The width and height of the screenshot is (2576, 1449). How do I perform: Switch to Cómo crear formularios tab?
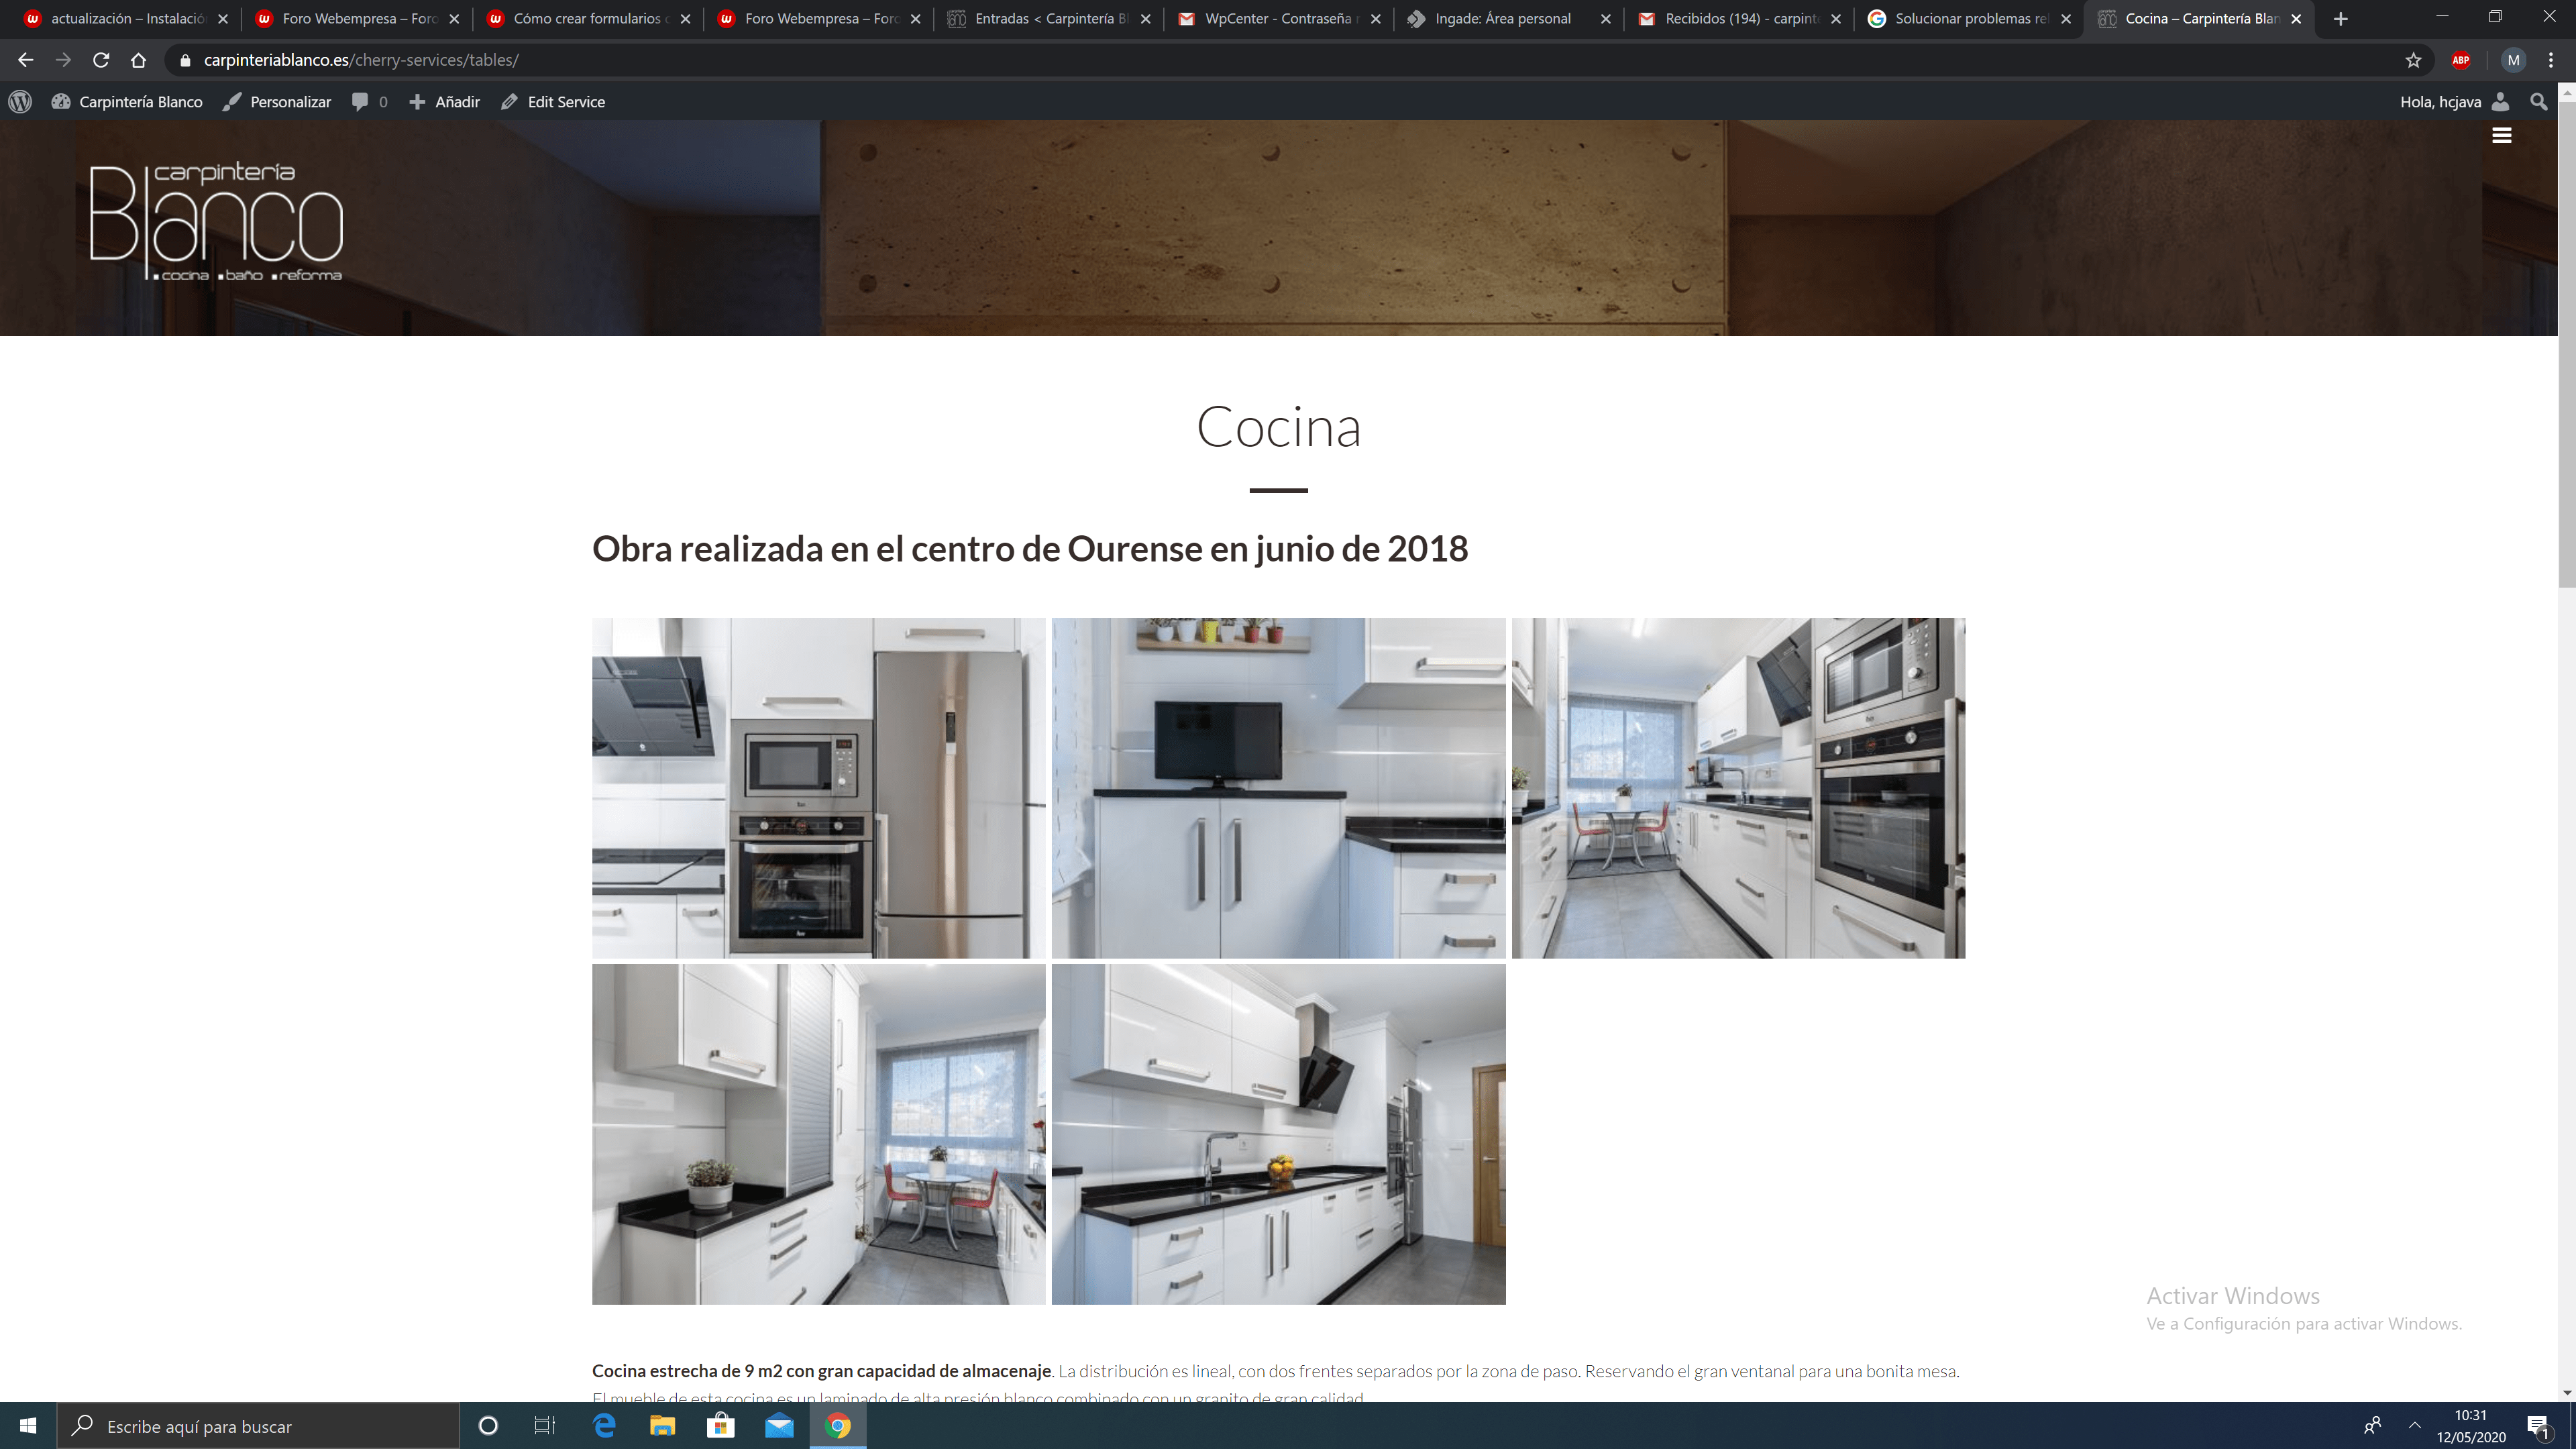[588, 19]
